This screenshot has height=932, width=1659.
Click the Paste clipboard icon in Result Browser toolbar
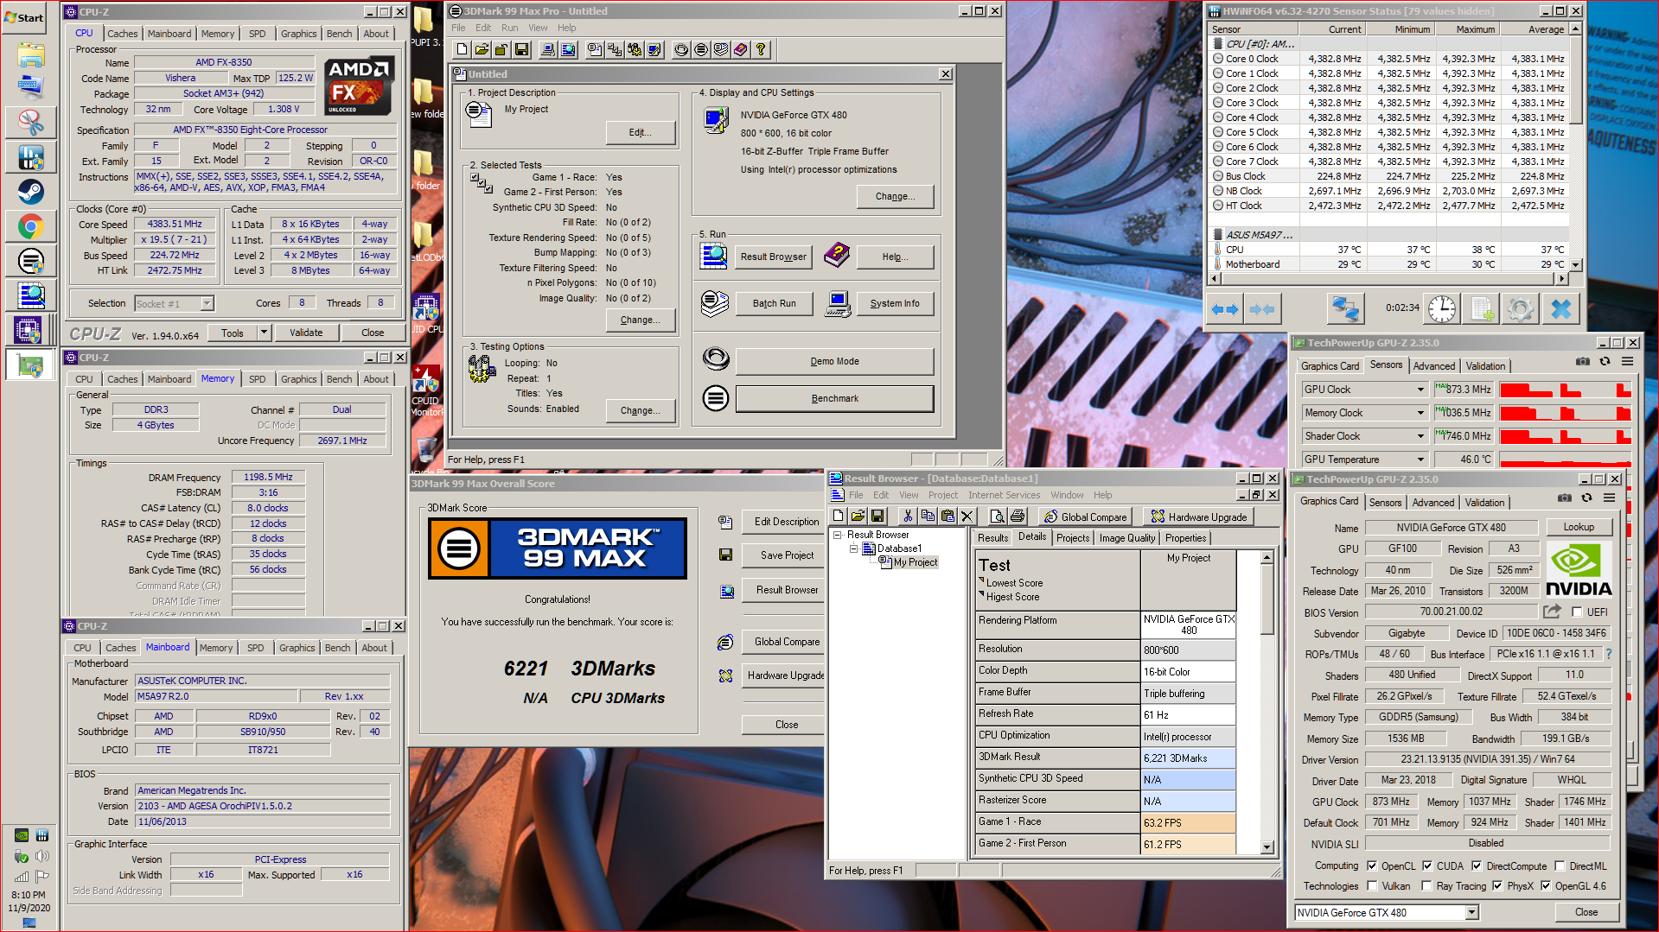click(x=948, y=517)
